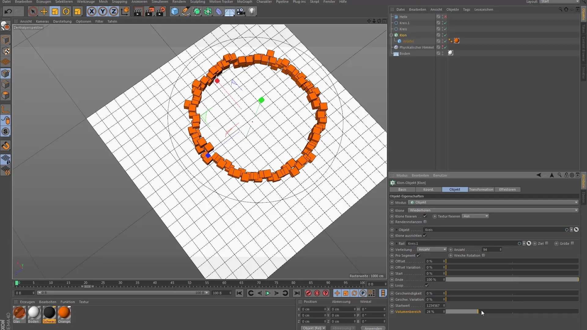Open the Modus dropdown
587x330 pixels.
coord(493,202)
